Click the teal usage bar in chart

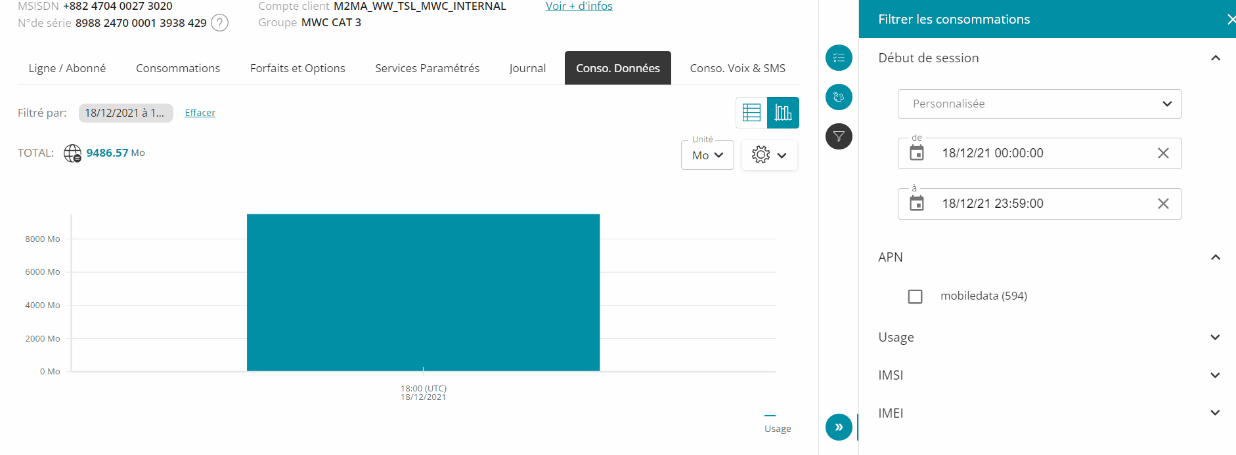(x=423, y=292)
